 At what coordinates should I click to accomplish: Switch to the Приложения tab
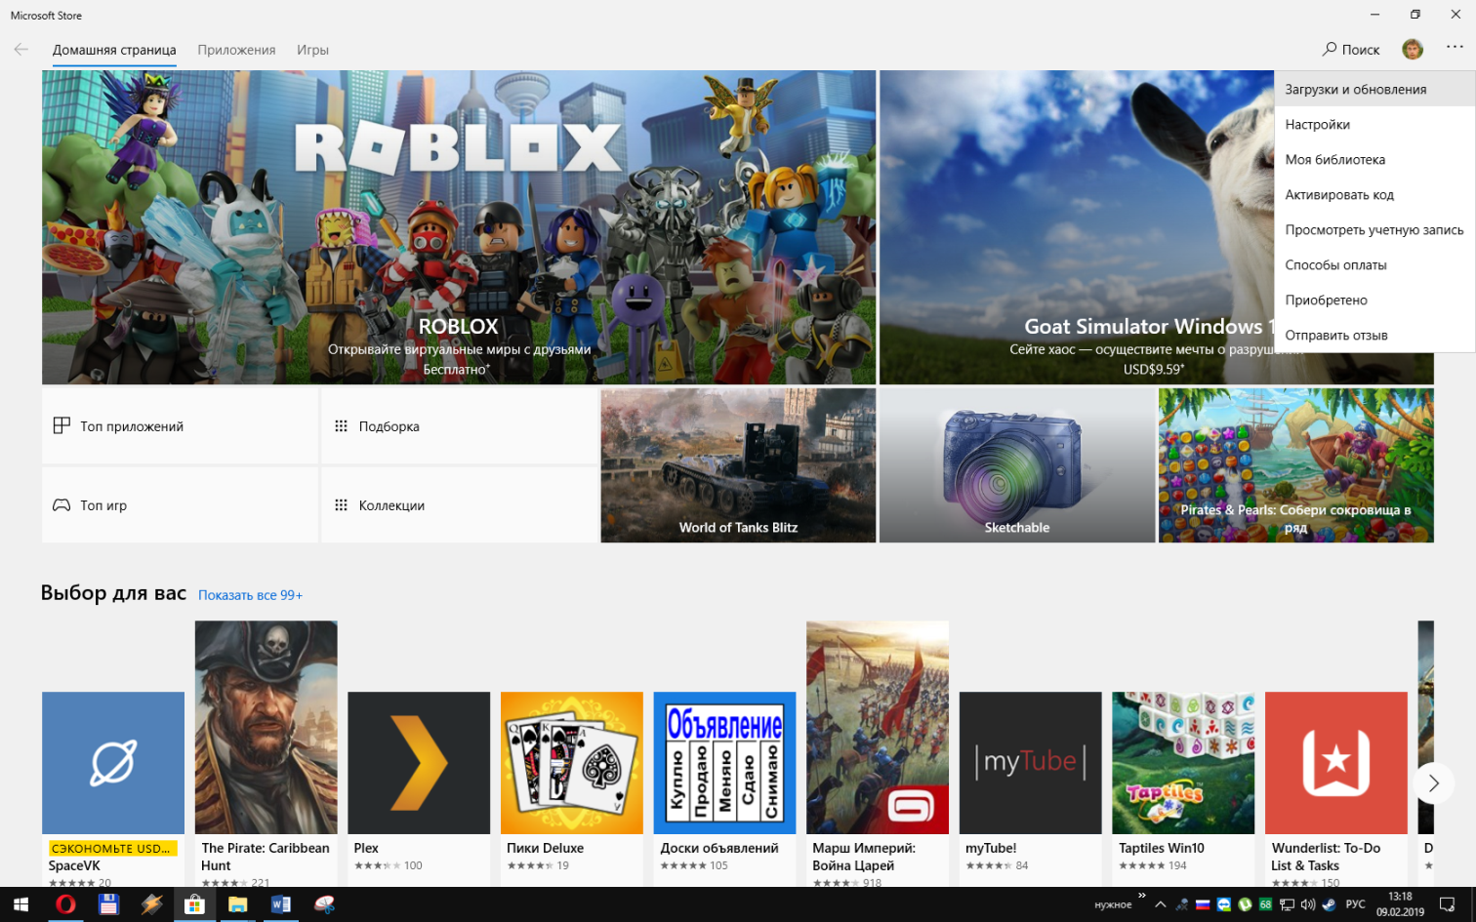coord(236,50)
